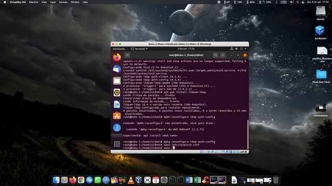Open Microsoft Word in the Dock
The width and height of the screenshot is (332, 186).
(x=189, y=180)
